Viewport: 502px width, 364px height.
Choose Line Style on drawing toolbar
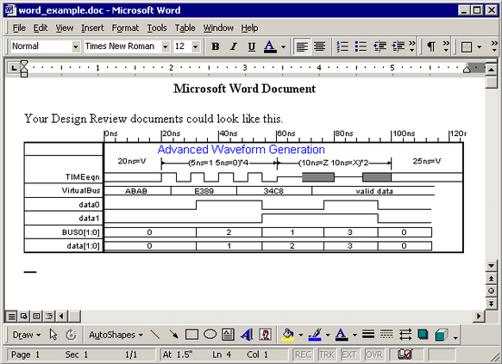coord(368,335)
